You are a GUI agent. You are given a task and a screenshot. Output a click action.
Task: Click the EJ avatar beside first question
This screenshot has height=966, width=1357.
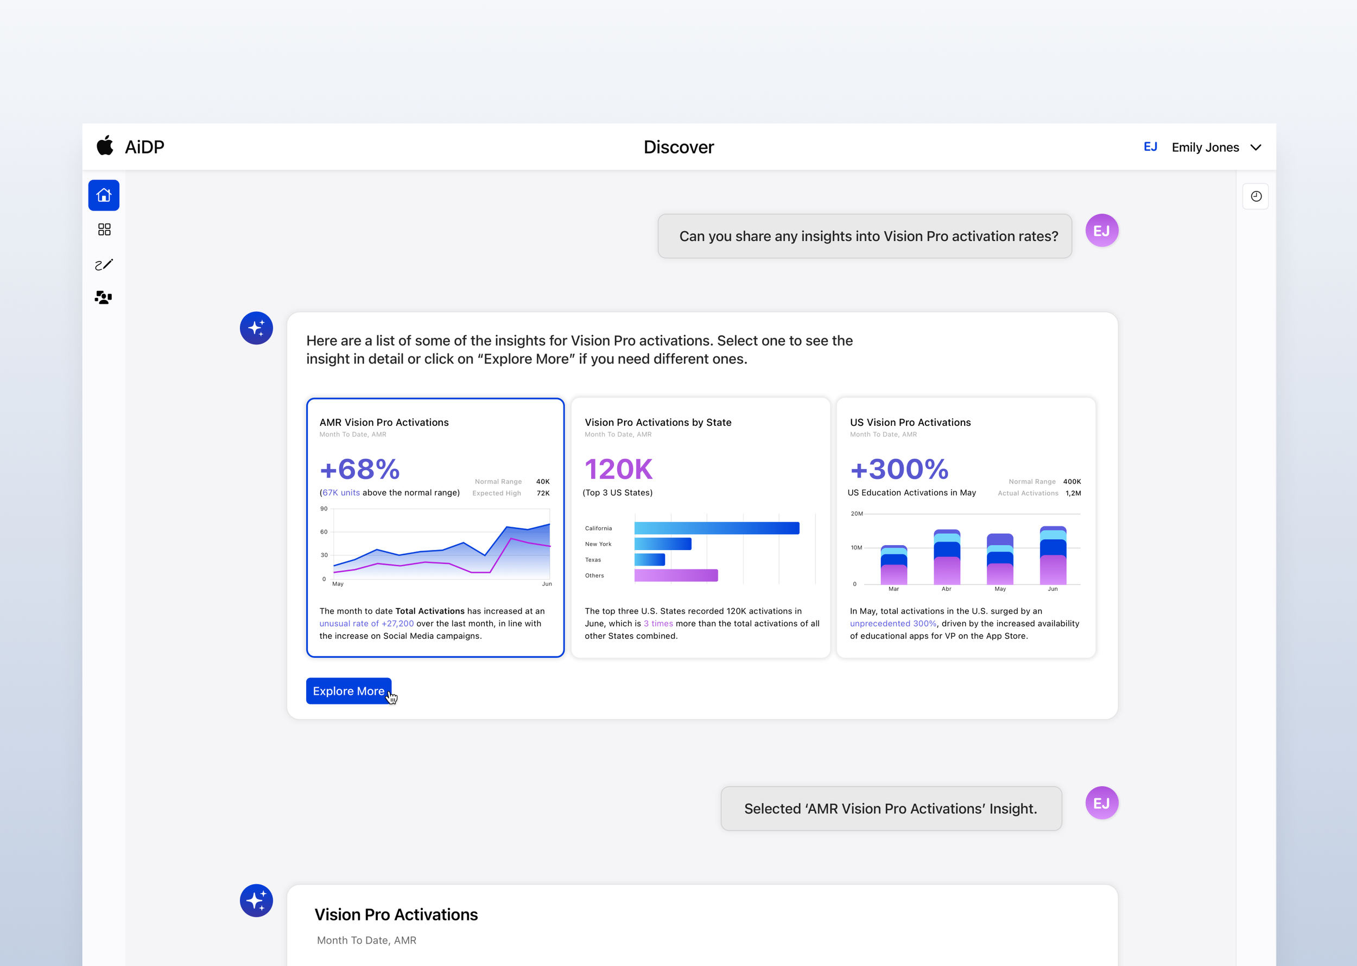pos(1102,231)
